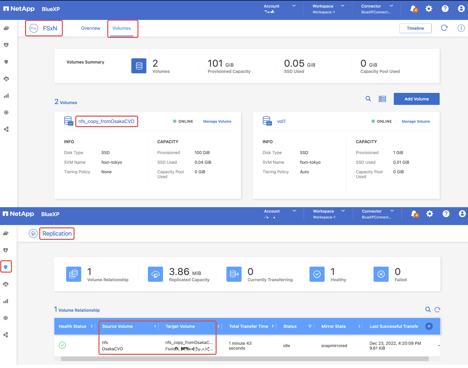Screen dimensions: 468x368
Task: Open the cloud Canvas icon in the FSxN page sidebar
Action: (6, 28)
